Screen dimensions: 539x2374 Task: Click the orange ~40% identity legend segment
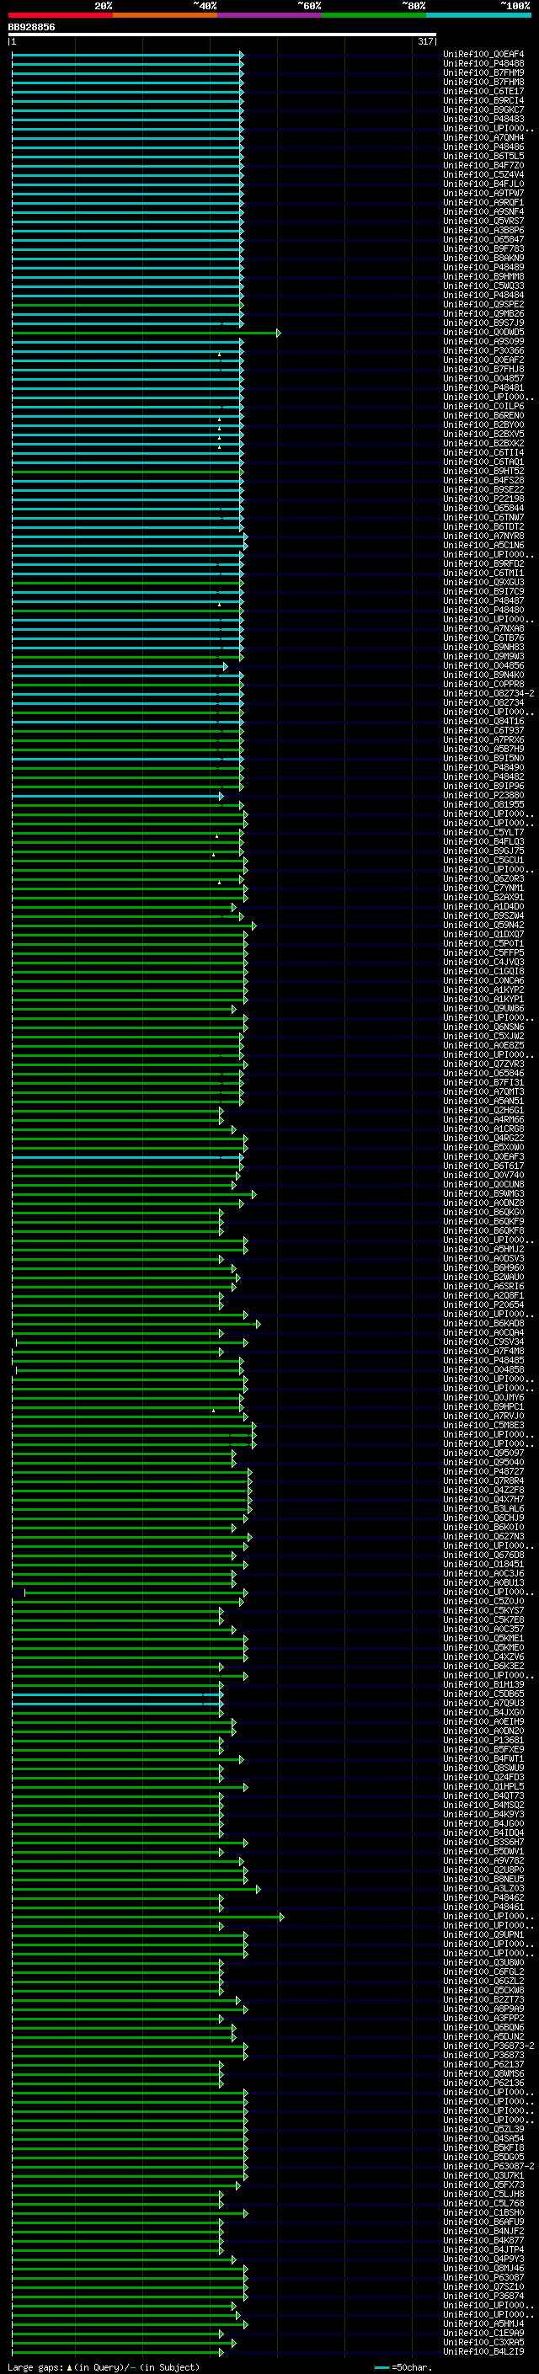[166, 16]
